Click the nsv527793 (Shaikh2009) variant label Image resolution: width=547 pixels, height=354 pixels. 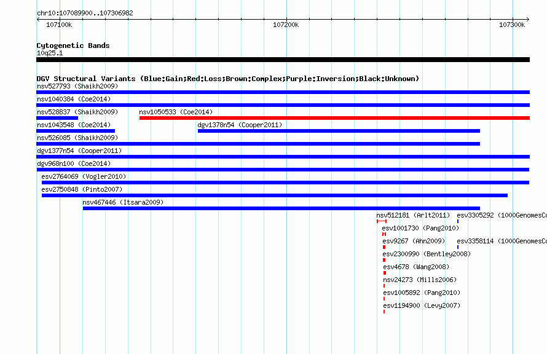[77, 86]
